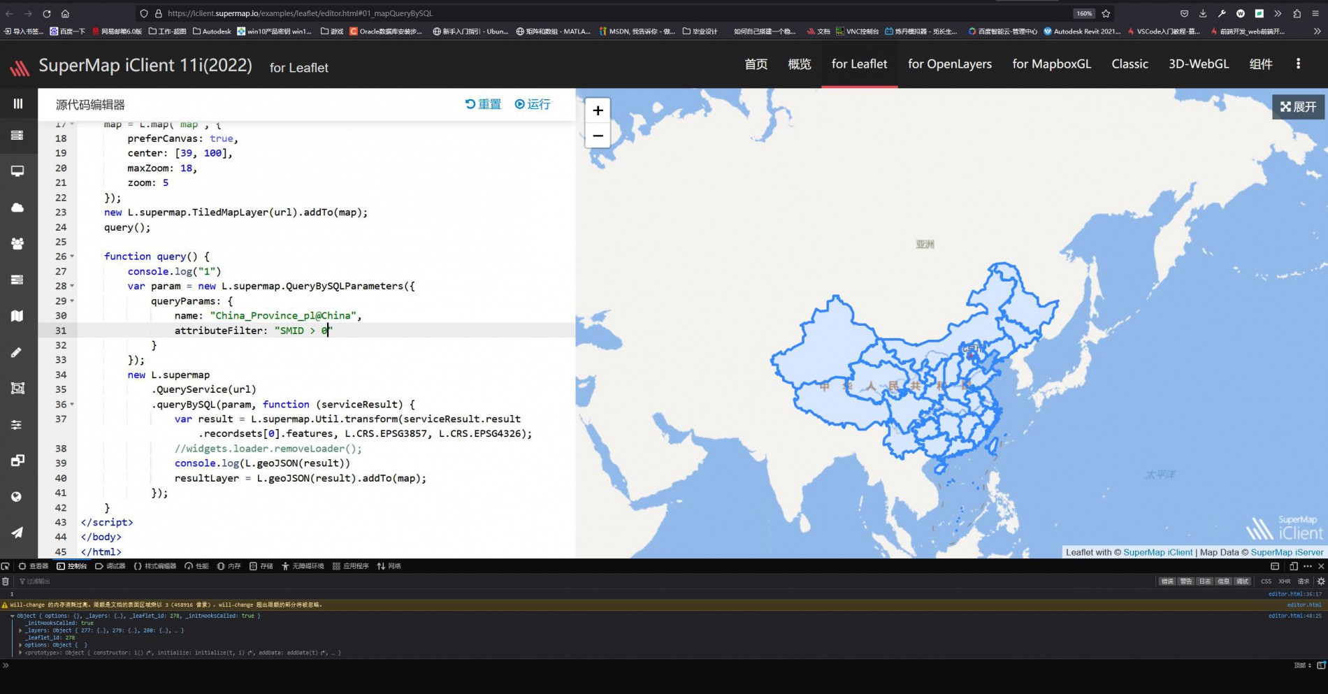1328x694 pixels.
Task: Select the 3D-WebGL navigation tab
Action: [x=1198, y=64]
